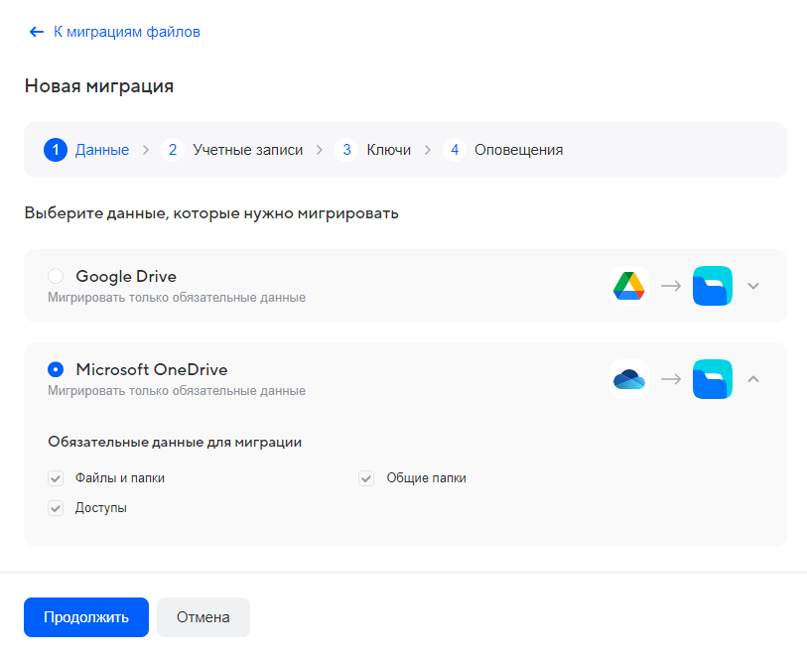Click destination folder icon in Google Drive row
This screenshot has height=660, width=807.
(x=712, y=286)
